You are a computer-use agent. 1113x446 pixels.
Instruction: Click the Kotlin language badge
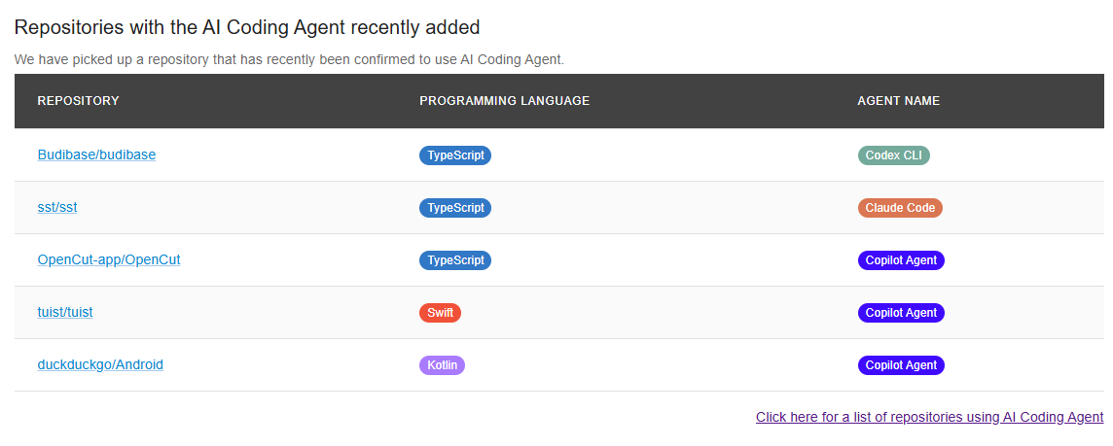tap(443, 365)
